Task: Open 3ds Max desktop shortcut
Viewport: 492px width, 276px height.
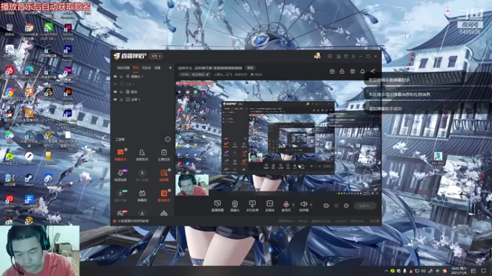Action: tap(438, 160)
